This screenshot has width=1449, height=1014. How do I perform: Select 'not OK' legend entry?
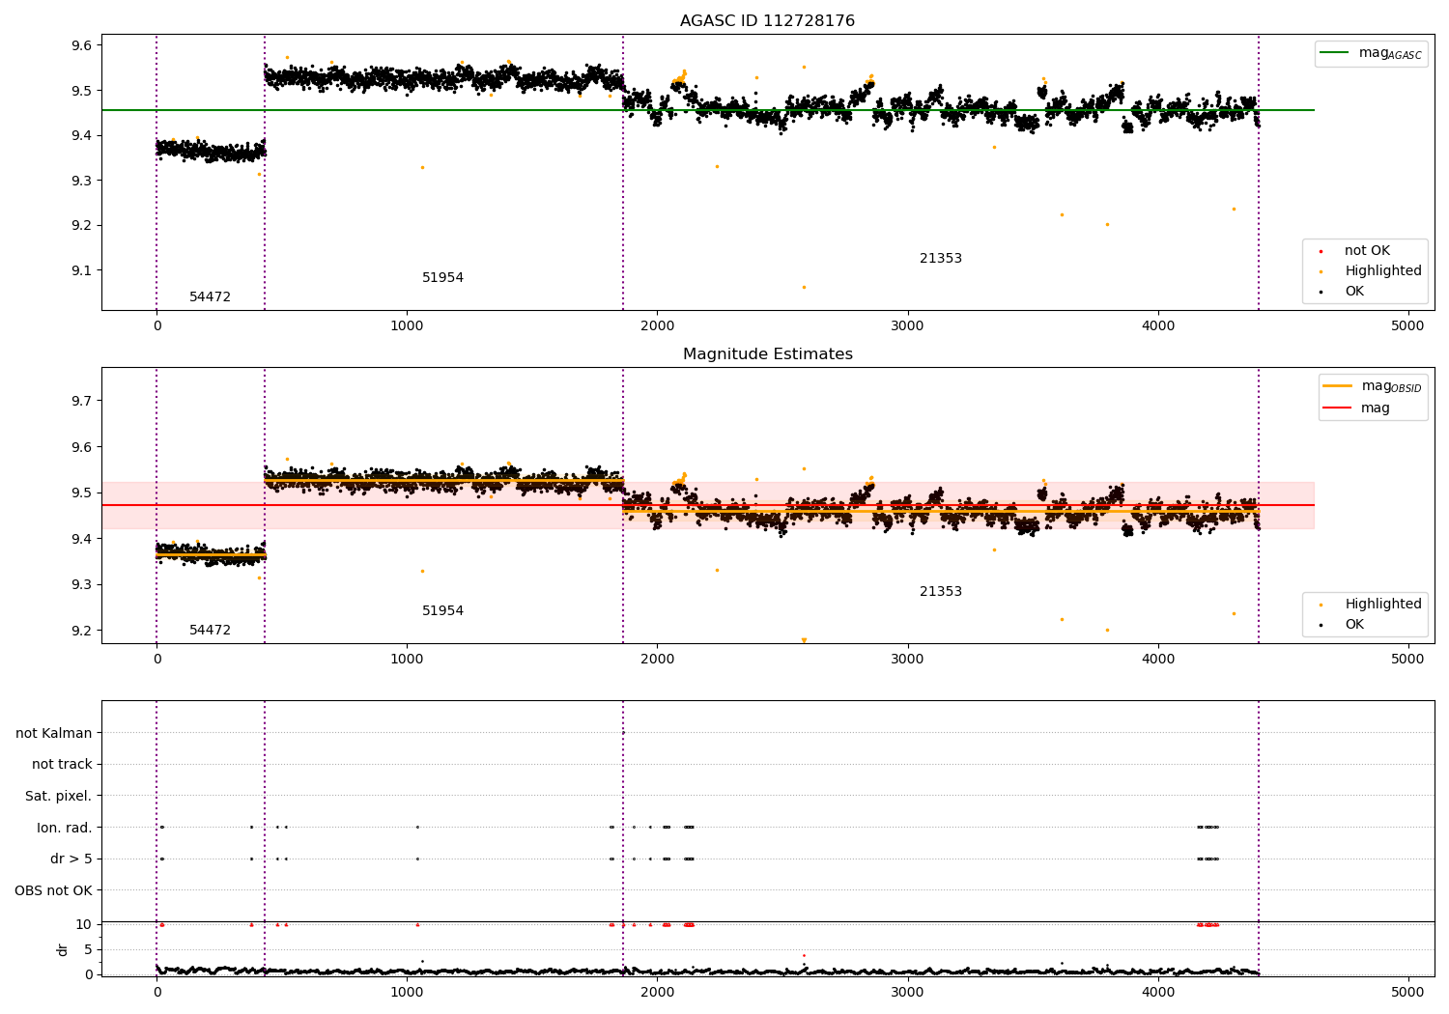click(x=1367, y=251)
